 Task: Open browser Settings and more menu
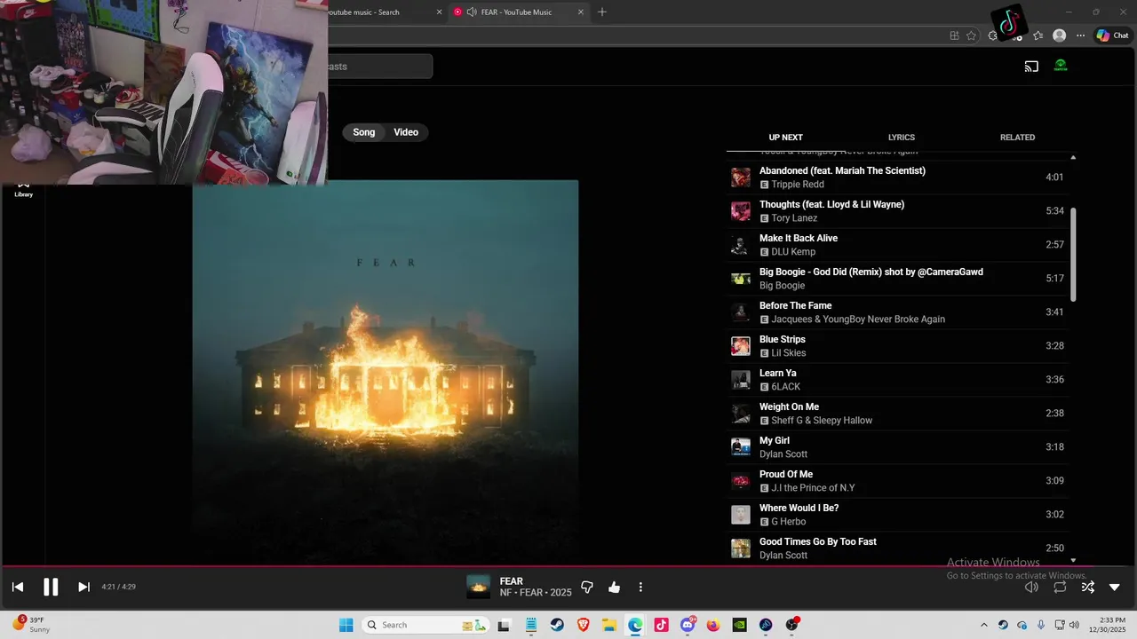[1080, 35]
